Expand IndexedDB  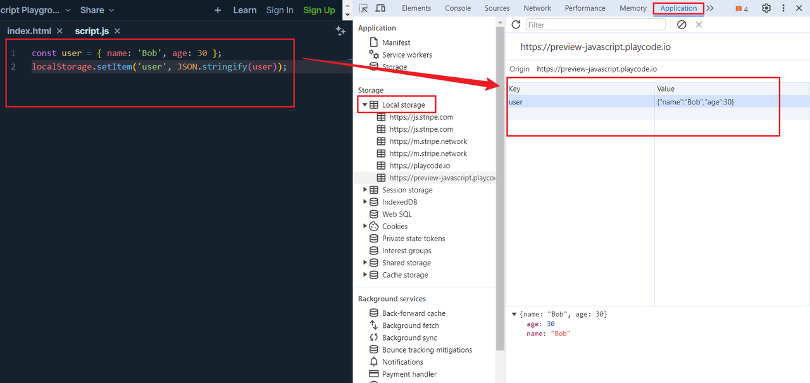(x=365, y=201)
